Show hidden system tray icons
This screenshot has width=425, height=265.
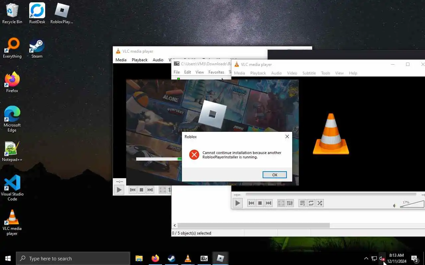(x=366, y=258)
